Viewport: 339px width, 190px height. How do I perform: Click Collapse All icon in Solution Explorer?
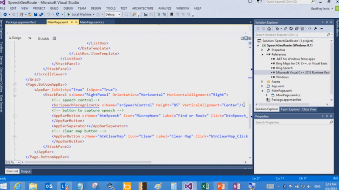pyautogui.click(x=297, y=29)
